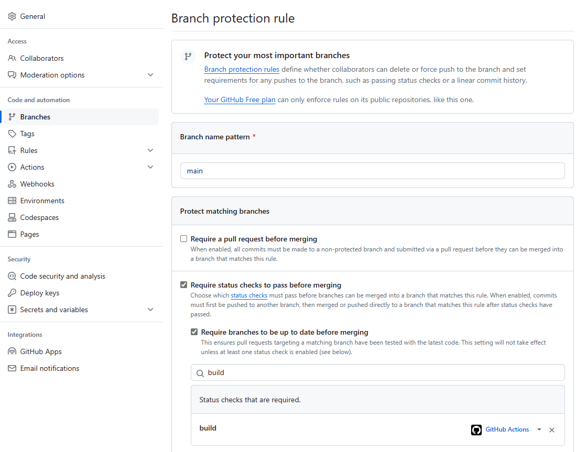Click the Secrets and variables asterisk icon

tap(12, 310)
